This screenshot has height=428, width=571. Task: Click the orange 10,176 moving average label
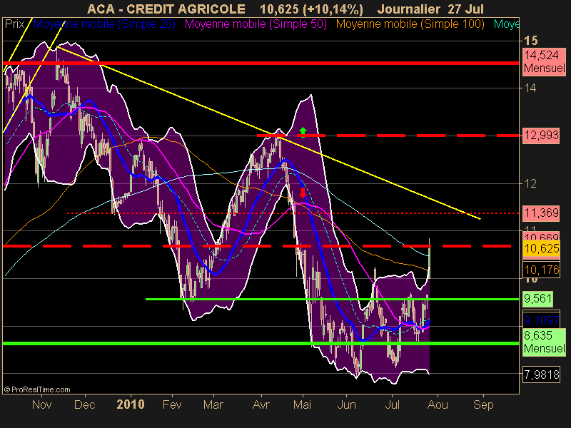pos(542,270)
